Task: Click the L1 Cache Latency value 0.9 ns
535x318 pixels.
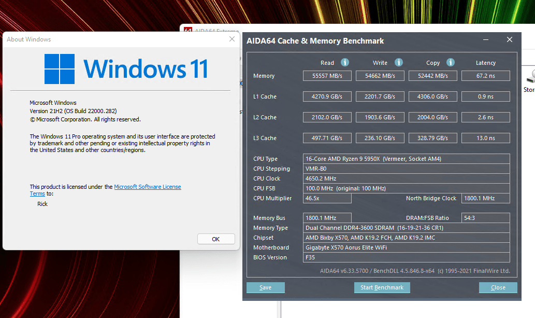Action: pos(486,96)
